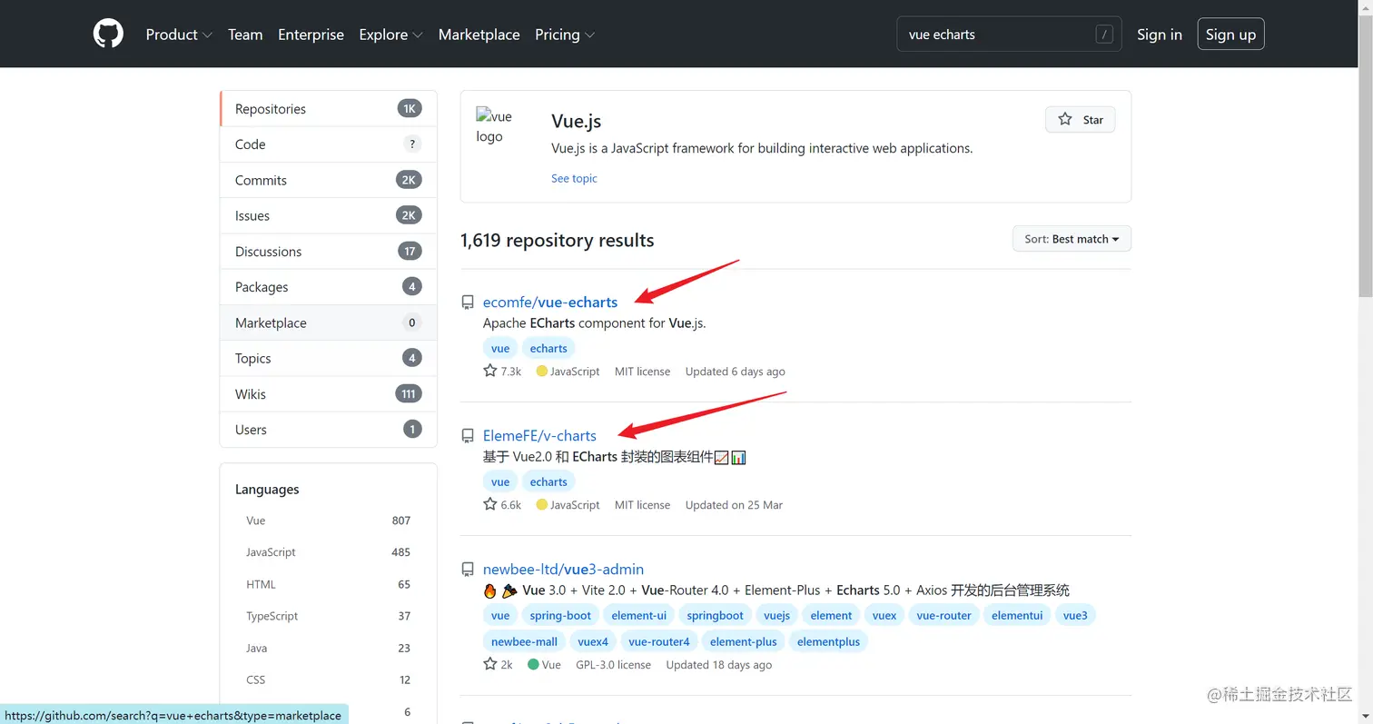Viewport: 1373px width, 724px height.
Task: Open Team in the top navigation
Action: pos(245,35)
